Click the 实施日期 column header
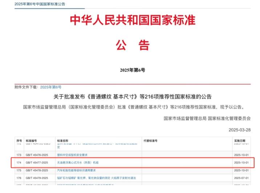Screen dimensions: 260x193 coord(240,141)
